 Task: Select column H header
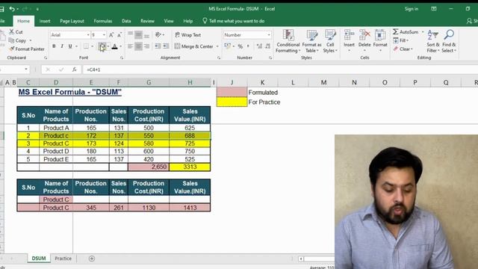point(190,82)
